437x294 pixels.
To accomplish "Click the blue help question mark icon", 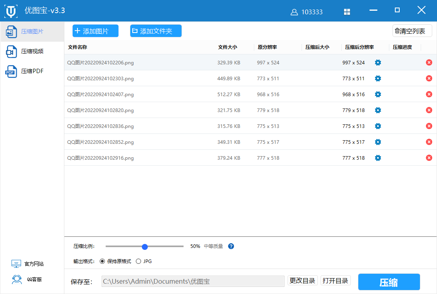I will pyautogui.click(x=231, y=246).
